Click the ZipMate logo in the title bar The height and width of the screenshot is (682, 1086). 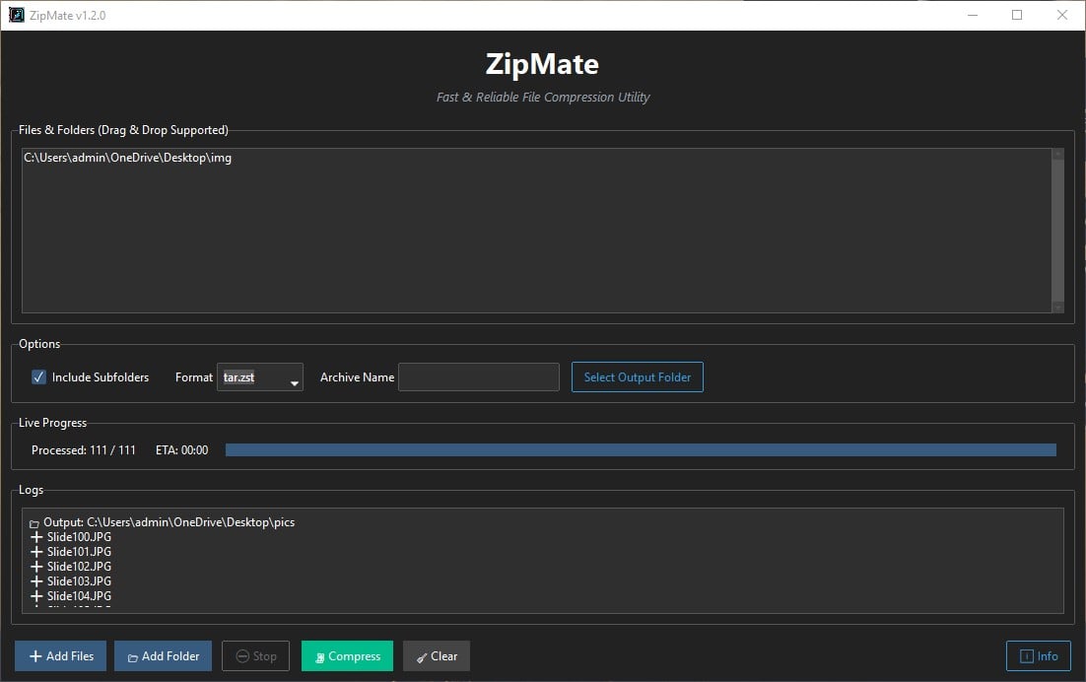coord(15,15)
